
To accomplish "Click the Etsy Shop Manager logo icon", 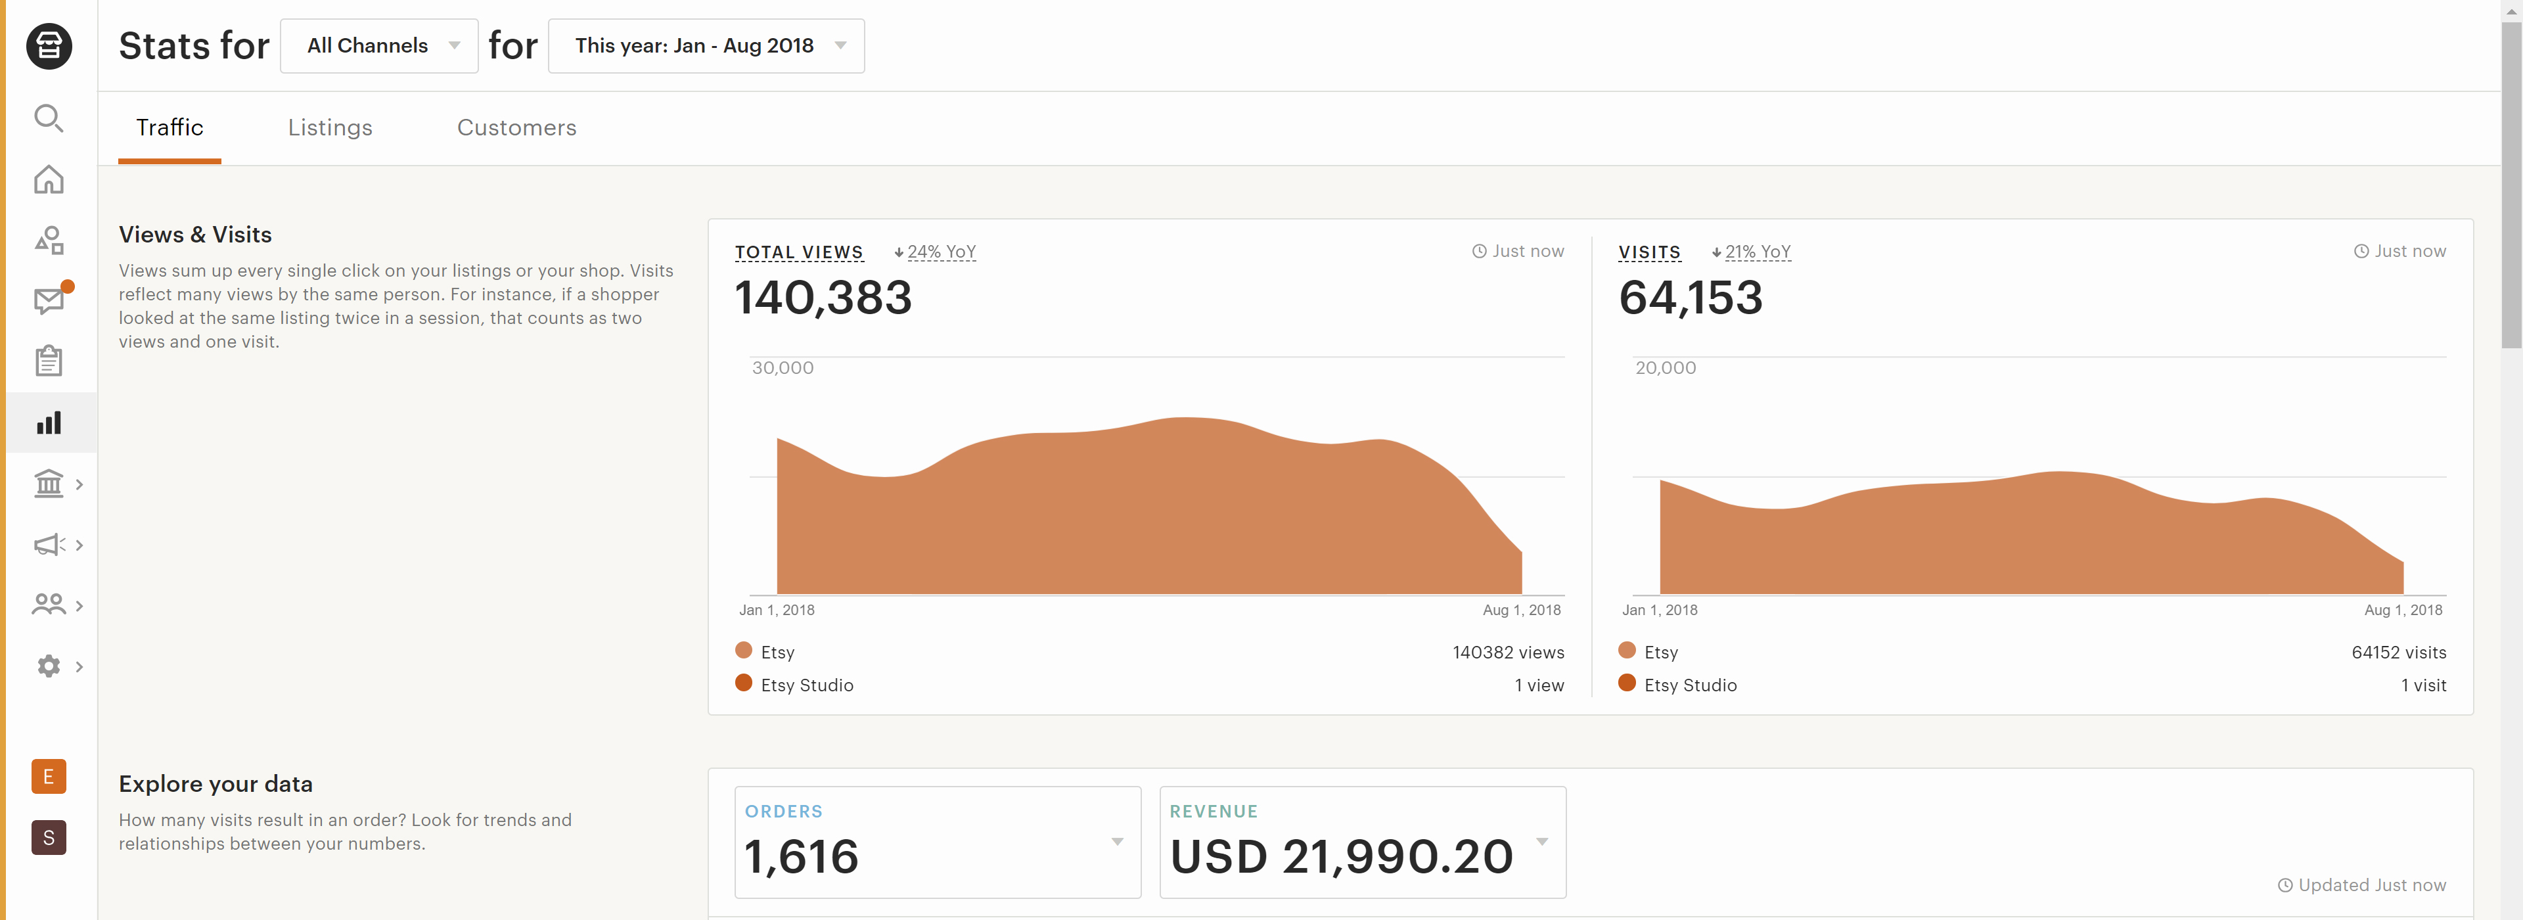I will pyautogui.click(x=49, y=46).
